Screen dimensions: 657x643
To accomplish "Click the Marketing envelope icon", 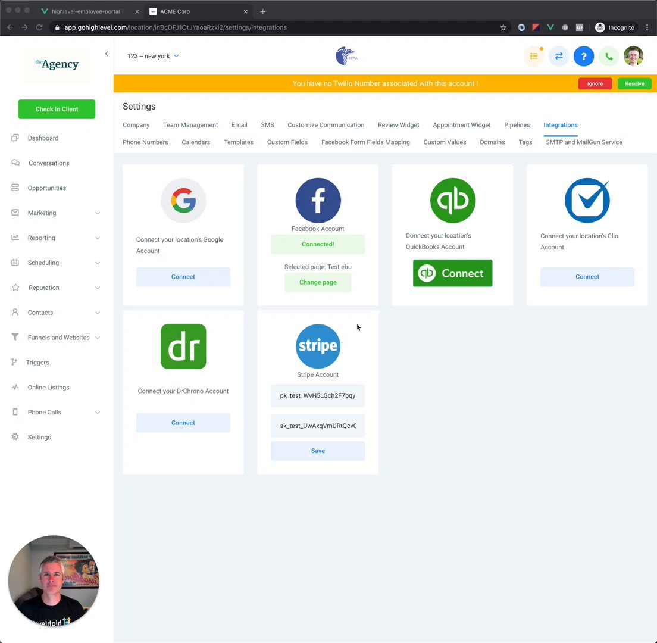I will click(15, 213).
